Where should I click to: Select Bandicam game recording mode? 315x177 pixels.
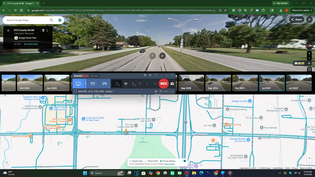coord(105,84)
